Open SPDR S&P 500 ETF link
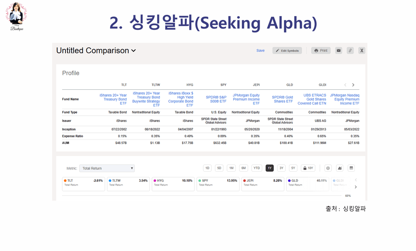This screenshot has height=251, width=416. tap(216, 99)
